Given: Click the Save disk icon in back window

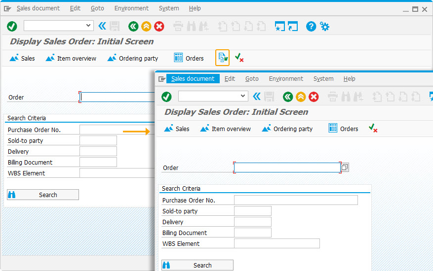Looking at the screenshot, I should pyautogui.click(x=115, y=26).
